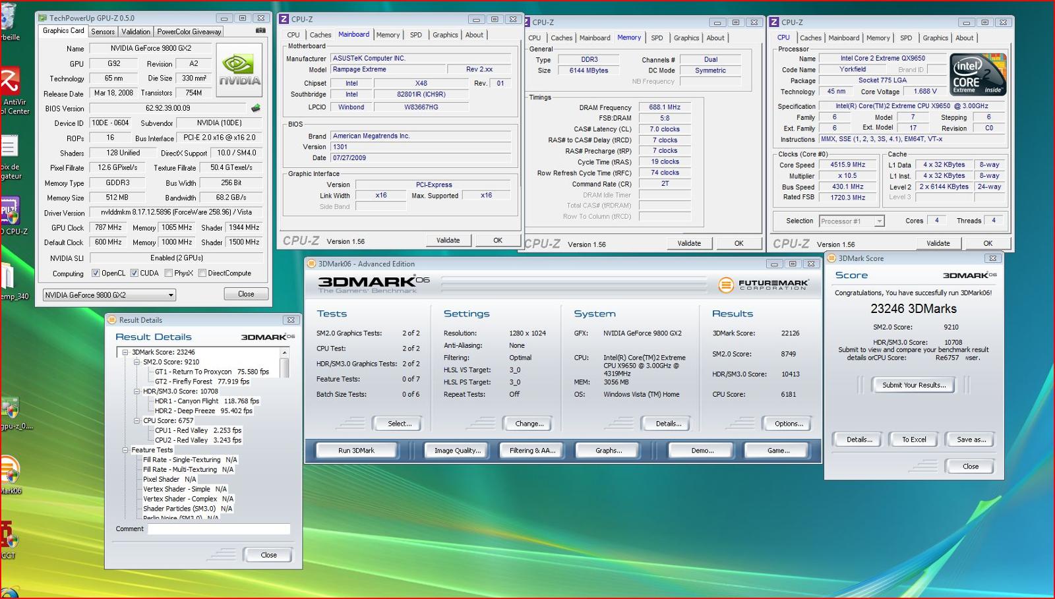The width and height of the screenshot is (1055, 599).
Task: Select CPU1 - Red Valley tree row
Action: click(198, 430)
